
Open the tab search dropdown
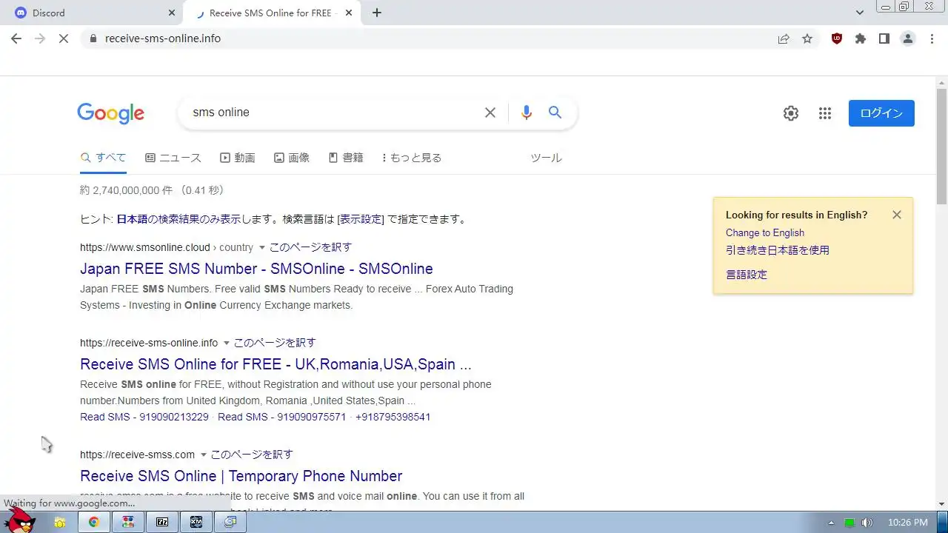pos(860,13)
